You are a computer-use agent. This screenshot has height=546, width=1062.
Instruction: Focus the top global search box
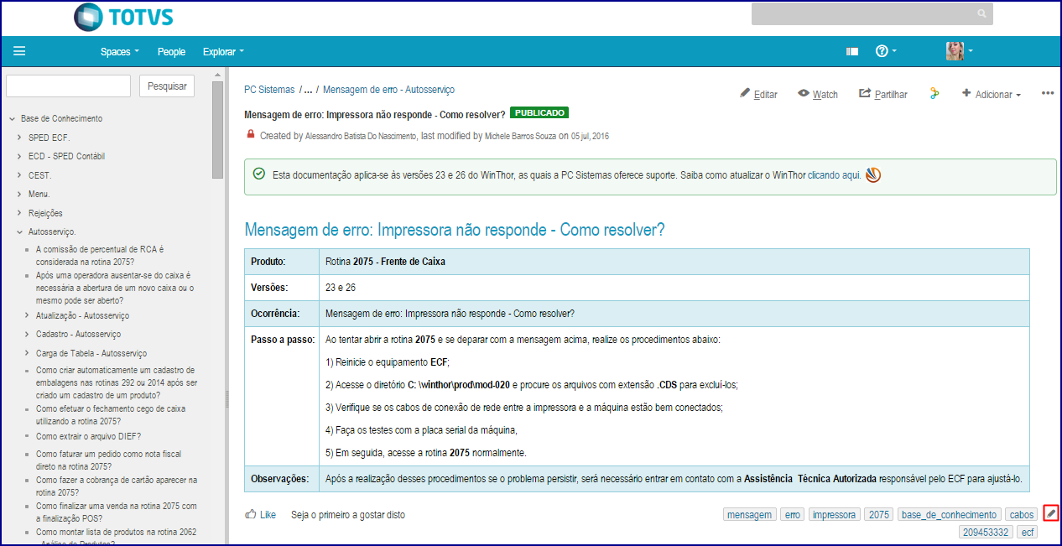click(872, 14)
